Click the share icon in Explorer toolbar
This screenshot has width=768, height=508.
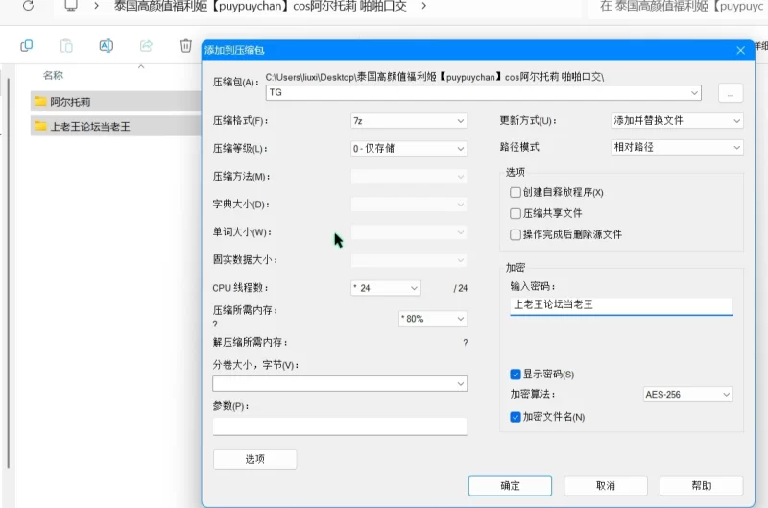146,46
